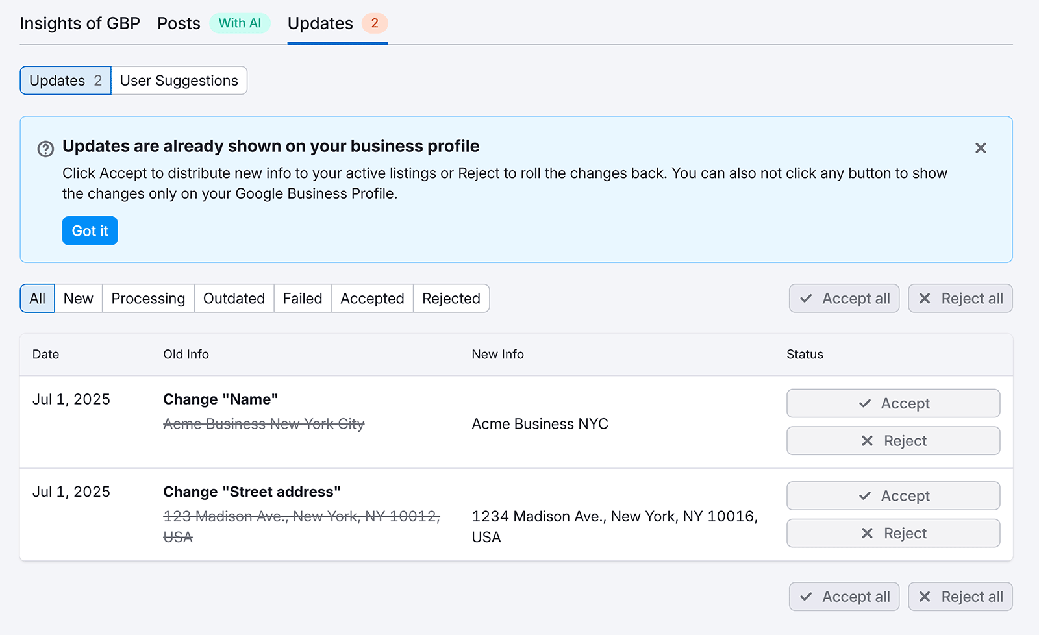Dismiss the info banner using its X icon

981,148
